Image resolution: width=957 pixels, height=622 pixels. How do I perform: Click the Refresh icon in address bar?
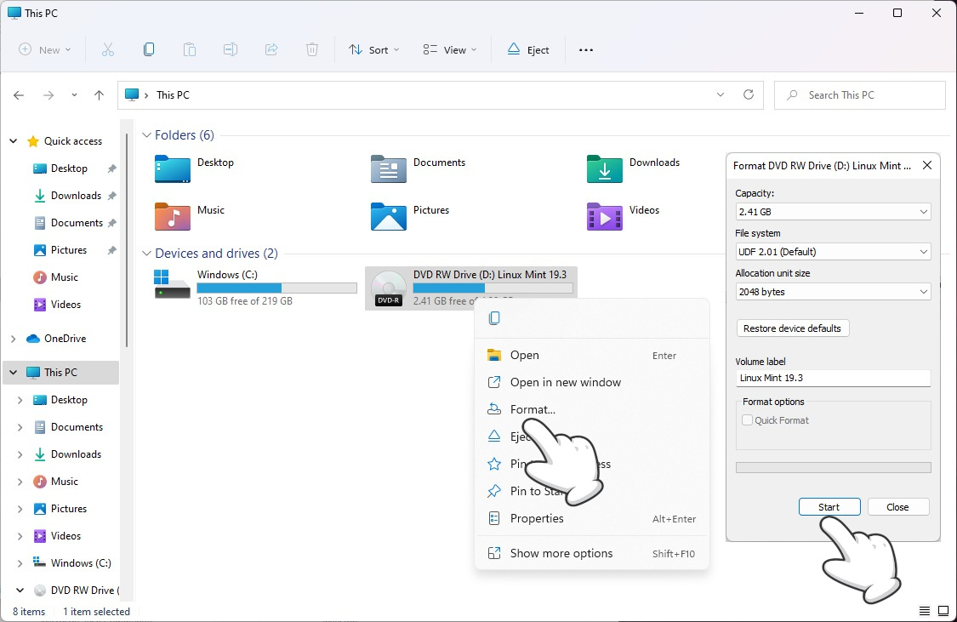(749, 94)
